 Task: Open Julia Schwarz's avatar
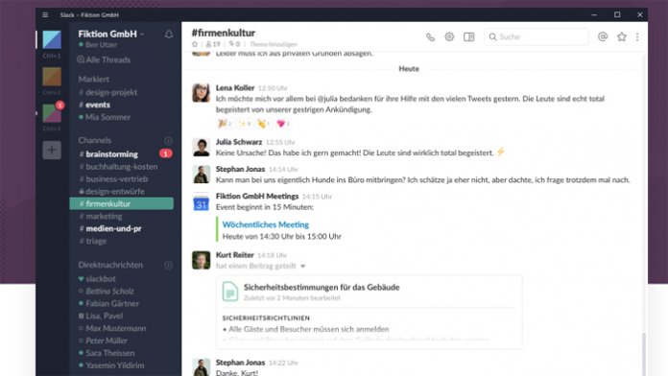point(202,147)
